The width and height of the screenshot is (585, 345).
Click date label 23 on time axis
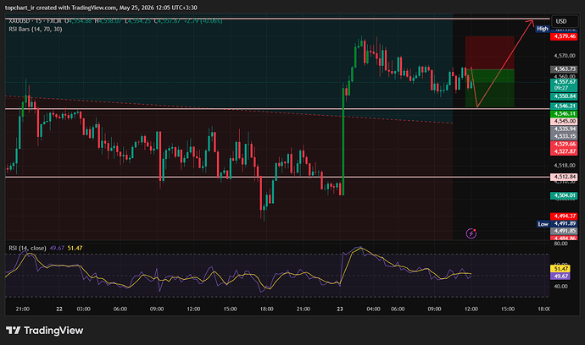point(340,309)
